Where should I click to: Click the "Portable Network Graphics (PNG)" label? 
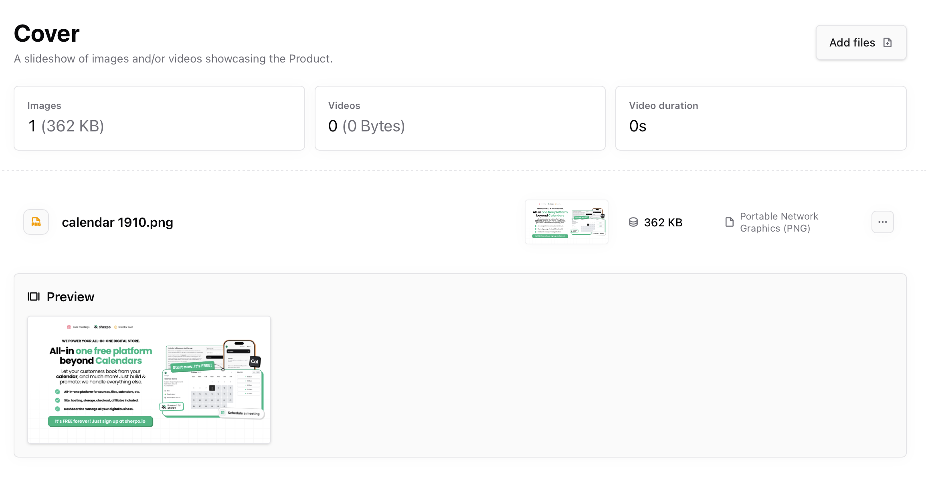tap(779, 222)
